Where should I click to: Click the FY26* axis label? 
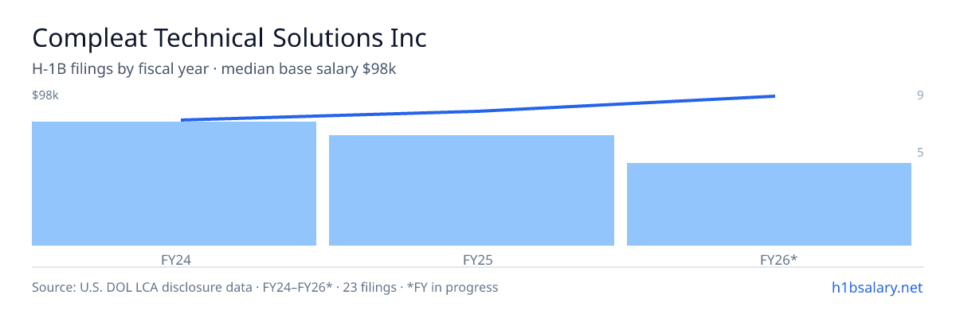point(778,259)
